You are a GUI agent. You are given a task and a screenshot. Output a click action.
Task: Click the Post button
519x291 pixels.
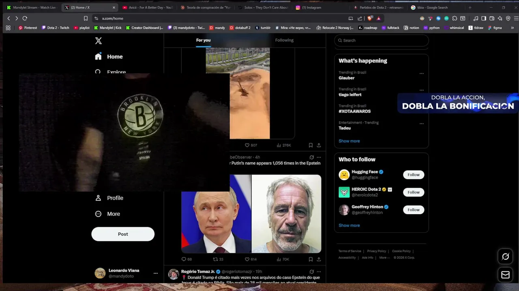(123, 234)
